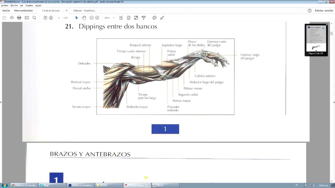This screenshot has height=188, width=335.
Task: Click the 200% zoom value field
Action: (107, 18)
